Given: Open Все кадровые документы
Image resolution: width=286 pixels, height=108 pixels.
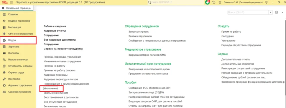Looking at the screenshot, I should (60, 40).
